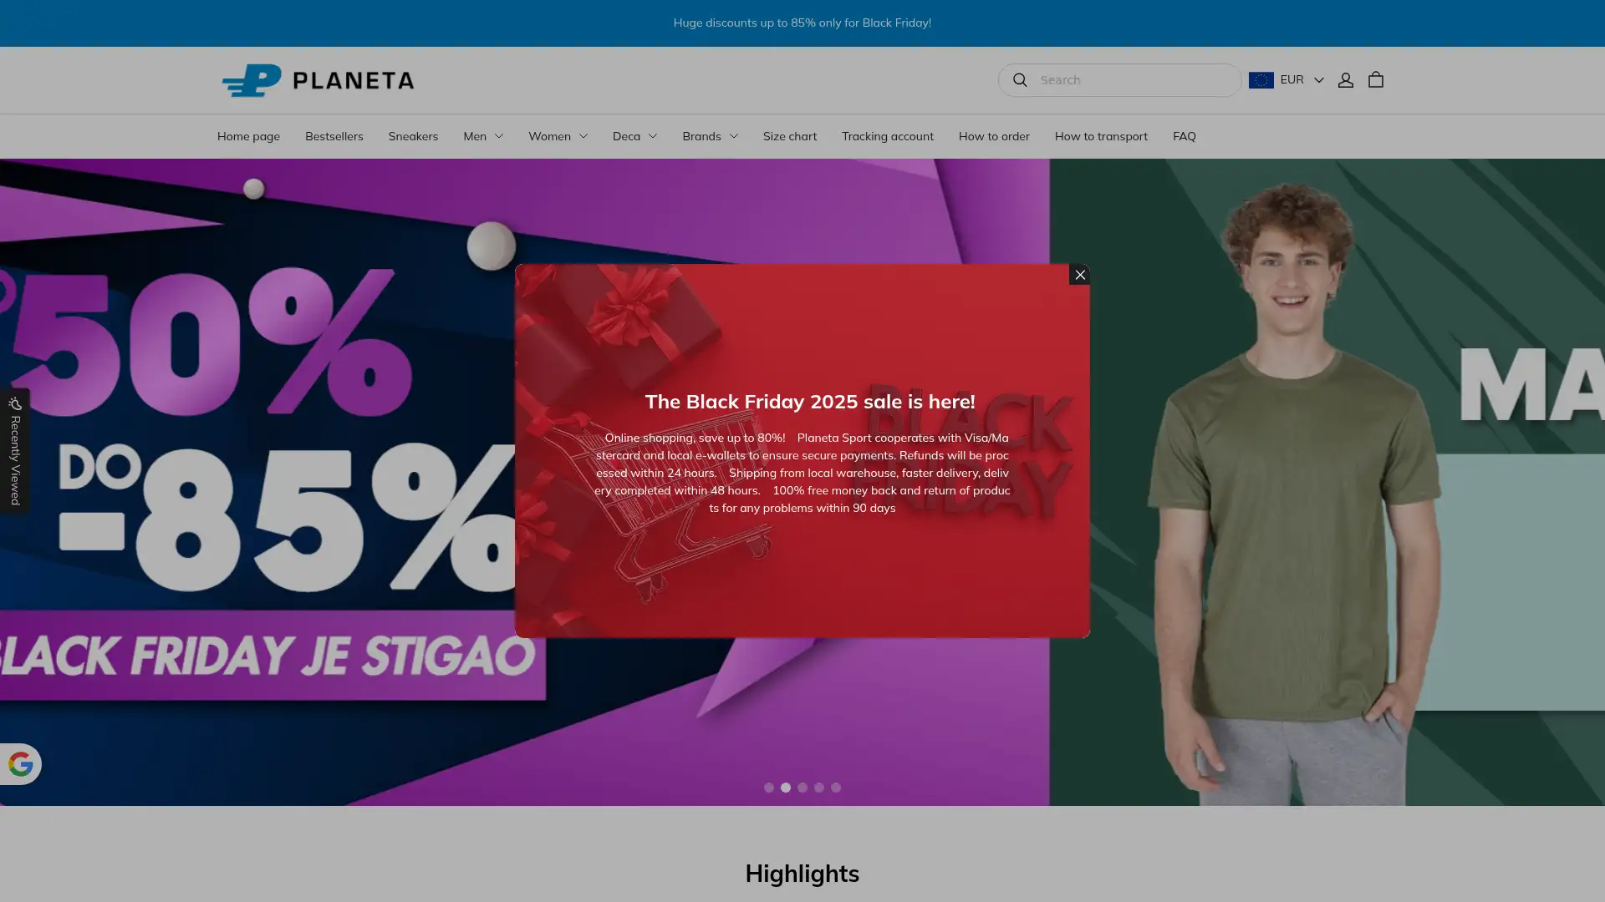1605x902 pixels.
Task: Select the first carousel slide dot
Action: (x=769, y=788)
